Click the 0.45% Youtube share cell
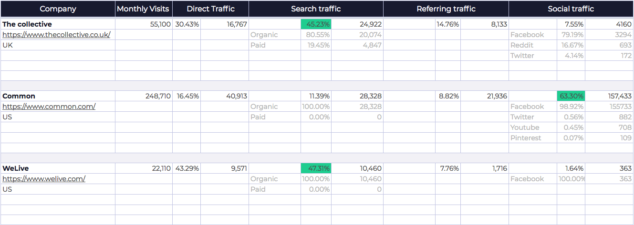This screenshot has height=225, width=634. click(571, 127)
